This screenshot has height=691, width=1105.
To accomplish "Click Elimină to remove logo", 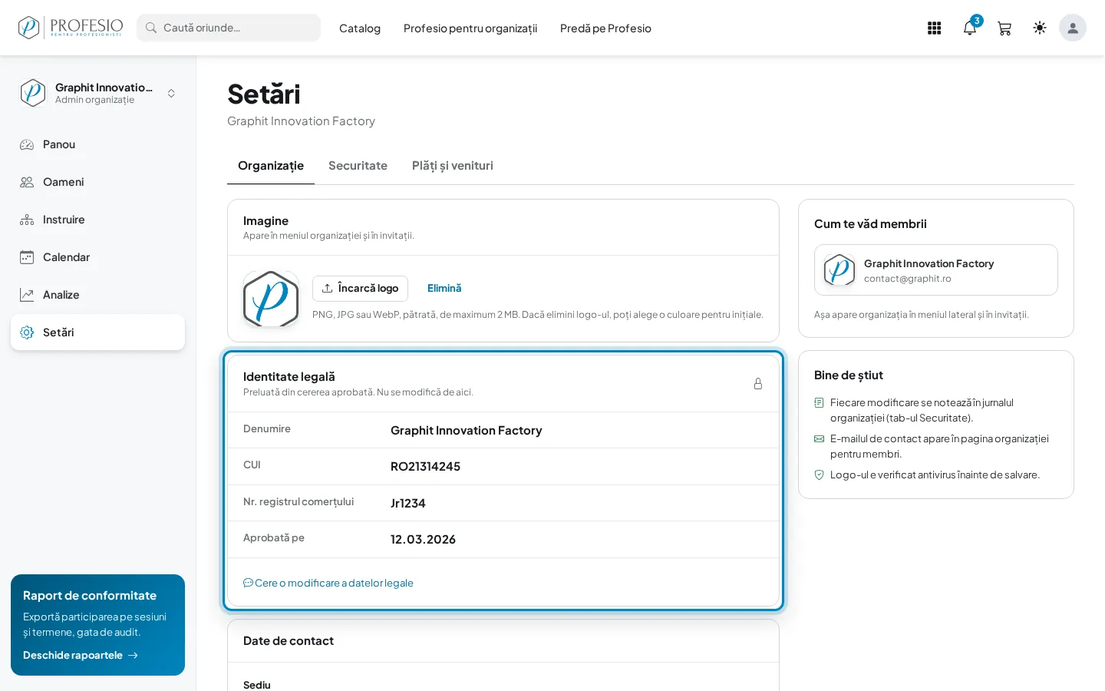I will point(444,289).
